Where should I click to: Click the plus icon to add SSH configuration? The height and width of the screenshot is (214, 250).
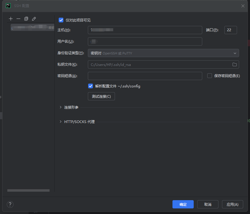click(x=11, y=19)
